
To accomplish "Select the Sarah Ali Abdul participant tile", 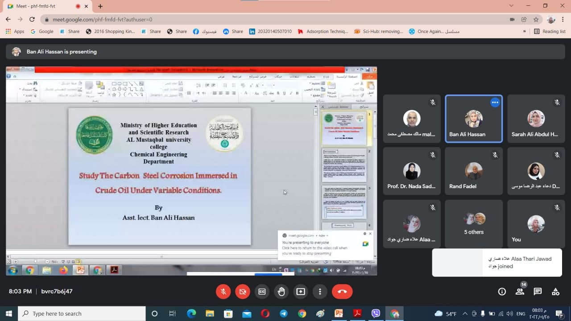I will (x=536, y=119).
